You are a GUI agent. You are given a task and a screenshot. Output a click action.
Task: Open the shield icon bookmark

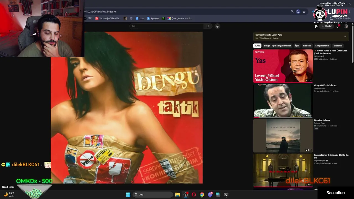[131, 19]
